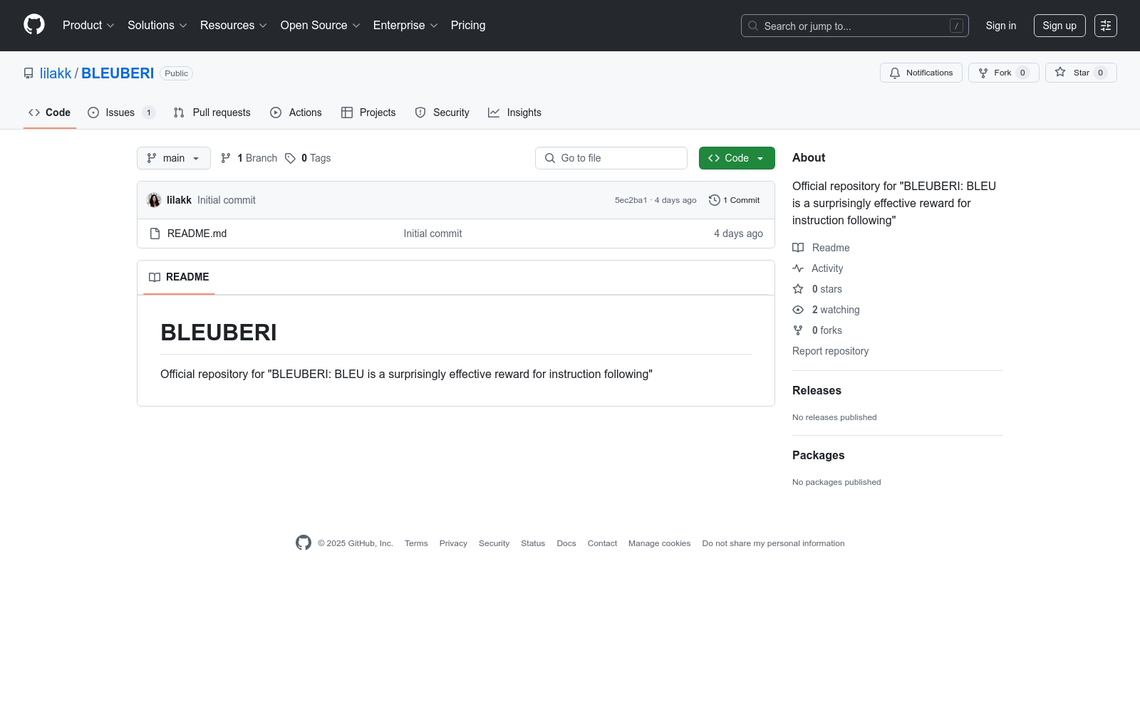This screenshot has height=712, width=1140.
Task: Fork the BLEUBERI repository
Action: pos(1004,73)
